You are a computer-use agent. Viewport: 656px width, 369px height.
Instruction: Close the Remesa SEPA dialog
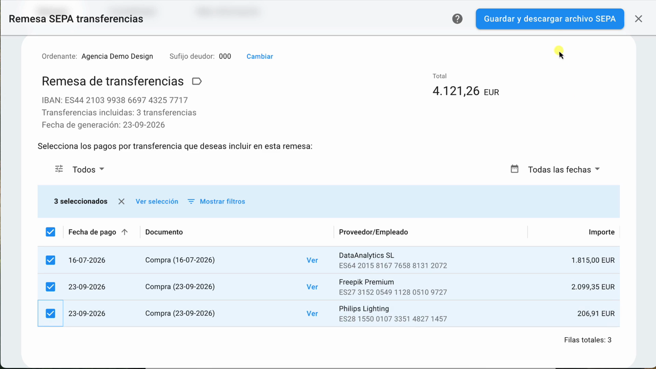(638, 19)
